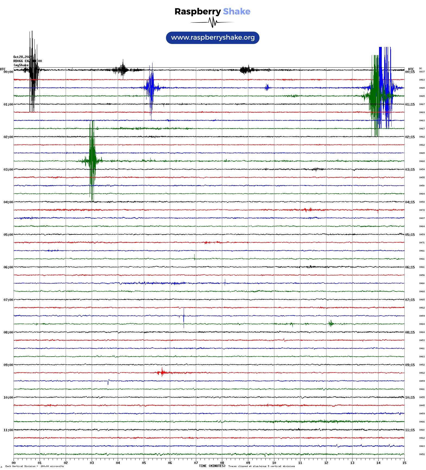Click the vertical division microvolts scale note
The width and height of the screenshot is (426, 470).
pyautogui.click(x=34, y=466)
